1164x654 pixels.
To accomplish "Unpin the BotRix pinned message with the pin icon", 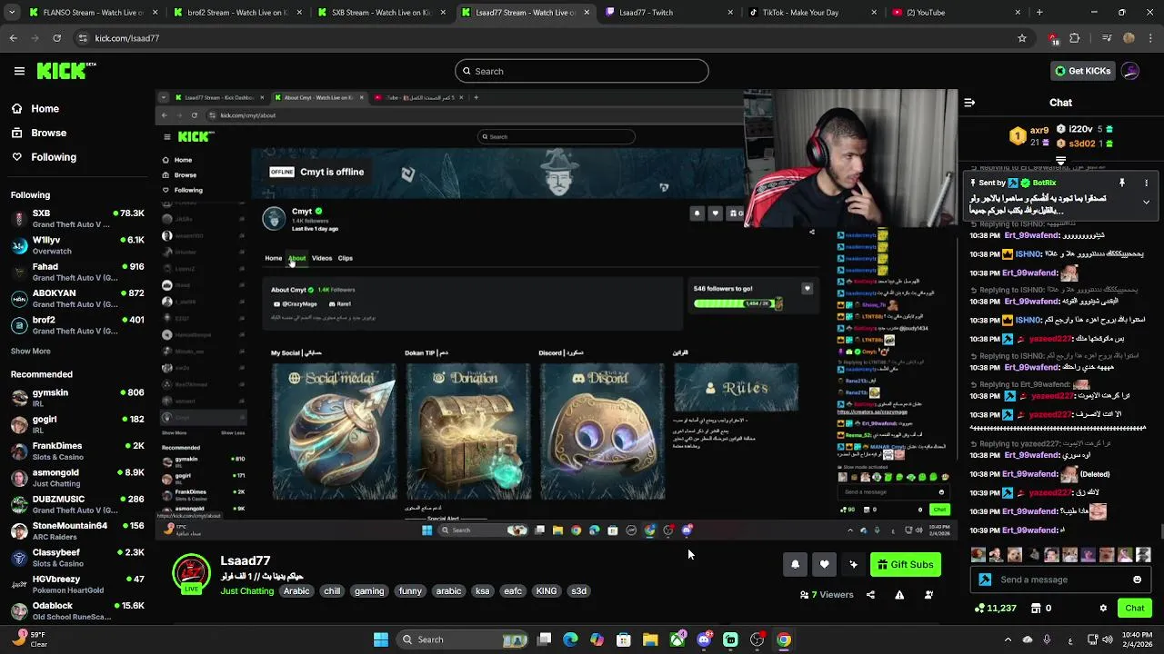I will [1122, 183].
